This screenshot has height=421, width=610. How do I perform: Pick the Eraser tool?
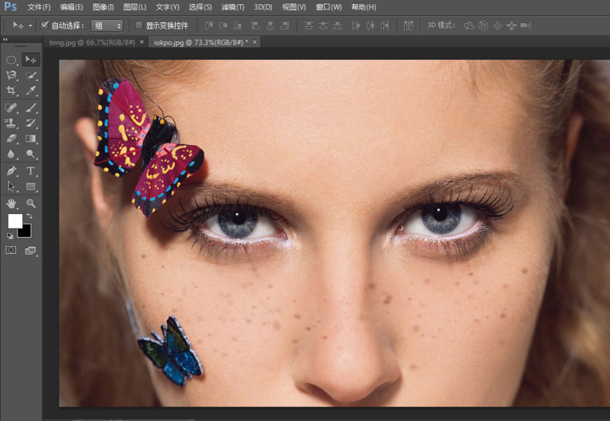[12, 139]
